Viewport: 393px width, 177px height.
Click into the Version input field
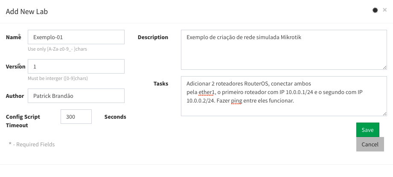coord(76,66)
